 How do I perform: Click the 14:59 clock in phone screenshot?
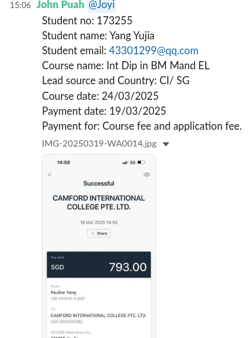64,162
